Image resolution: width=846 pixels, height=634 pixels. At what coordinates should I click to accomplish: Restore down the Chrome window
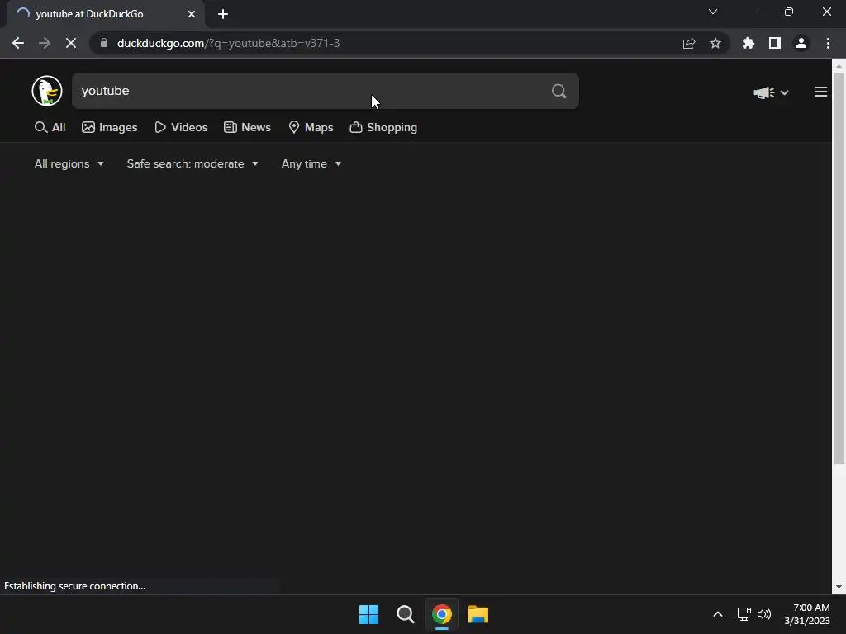tap(789, 12)
